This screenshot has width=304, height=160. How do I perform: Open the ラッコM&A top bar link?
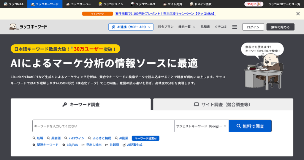(14, 4)
